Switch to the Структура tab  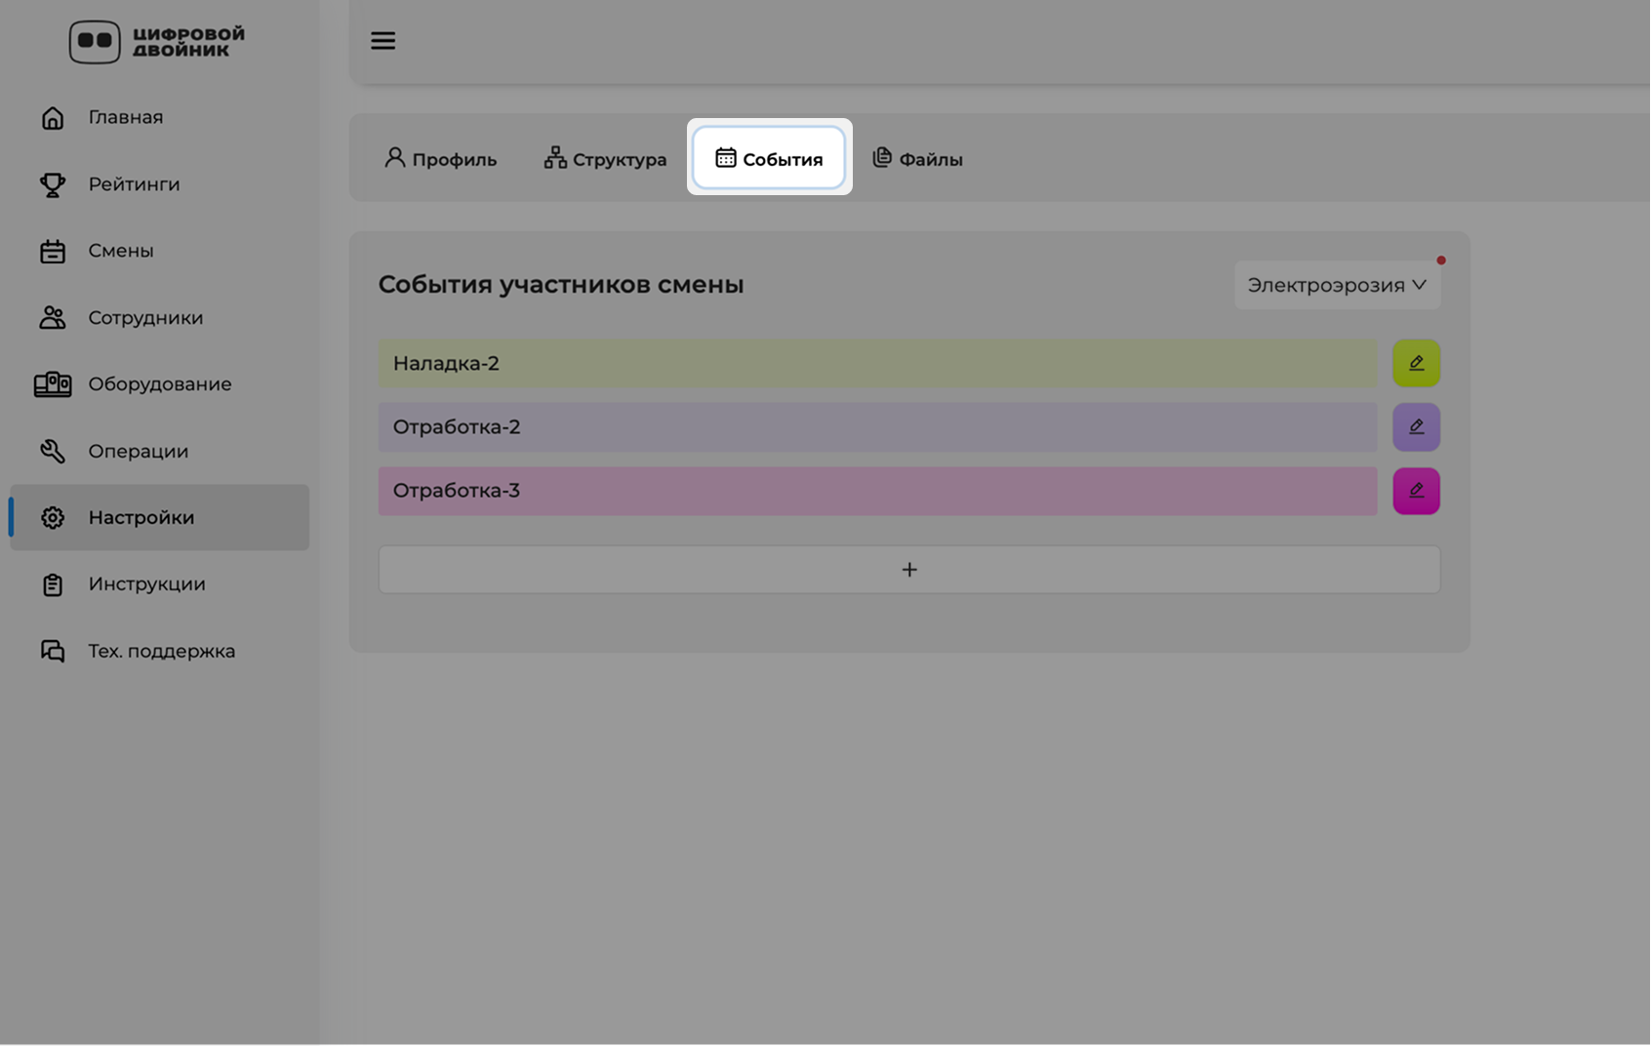tap(605, 159)
